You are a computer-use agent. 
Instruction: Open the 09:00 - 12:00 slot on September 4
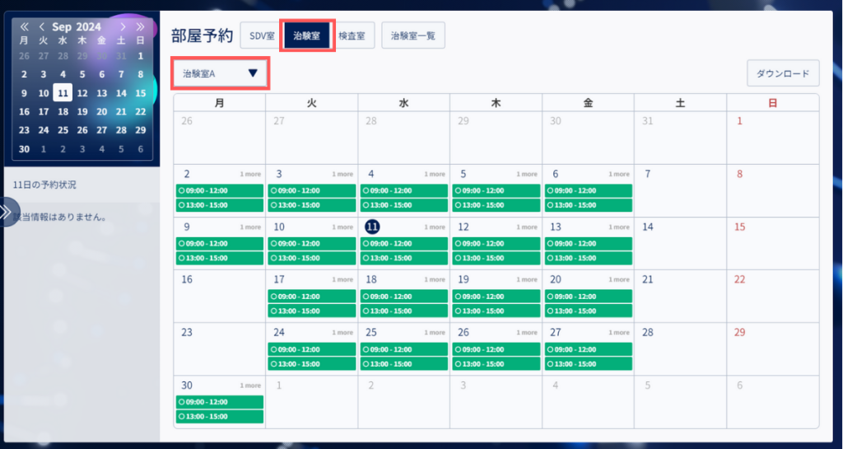[403, 191]
